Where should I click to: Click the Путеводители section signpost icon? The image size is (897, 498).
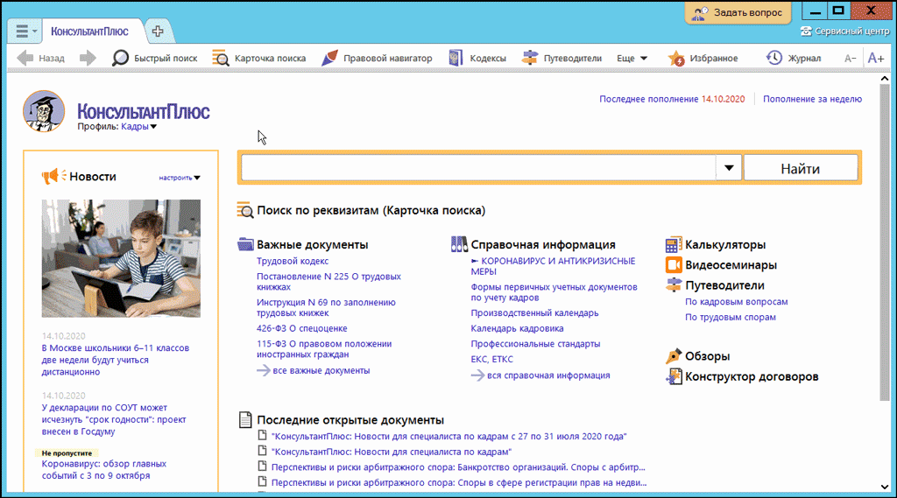tap(674, 284)
